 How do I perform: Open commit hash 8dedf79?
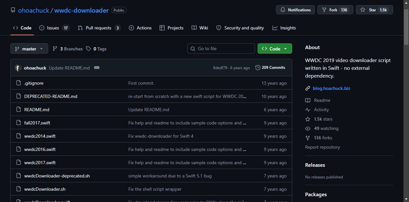[220, 68]
